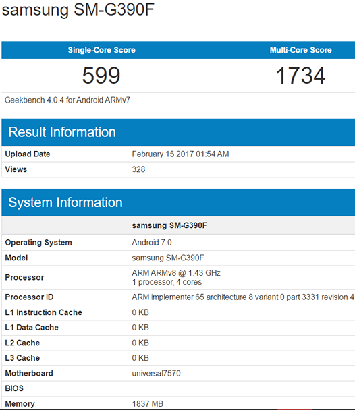The width and height of the screenshot is (355, 410).
Task: Click the Processor ID label
Action: (x=29, y=297)
